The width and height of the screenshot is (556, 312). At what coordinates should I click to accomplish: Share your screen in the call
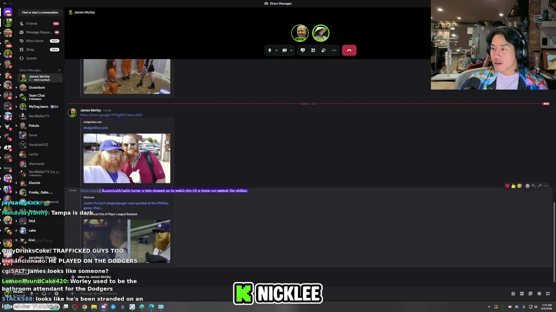[303, 50]
